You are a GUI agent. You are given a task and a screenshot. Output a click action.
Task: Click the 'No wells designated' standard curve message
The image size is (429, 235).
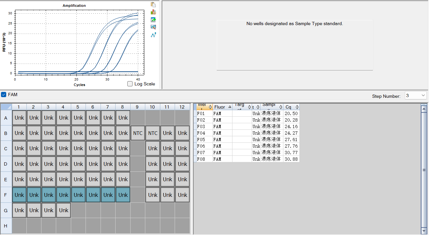(295, 24)
